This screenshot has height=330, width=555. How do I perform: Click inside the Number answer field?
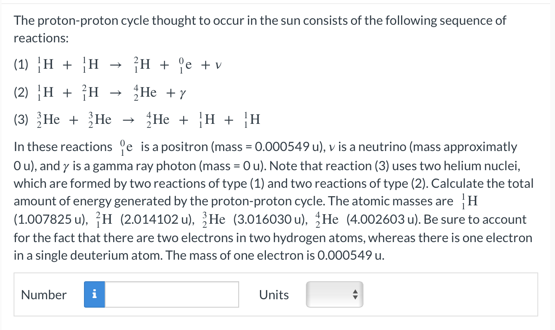tap(168, 294)
